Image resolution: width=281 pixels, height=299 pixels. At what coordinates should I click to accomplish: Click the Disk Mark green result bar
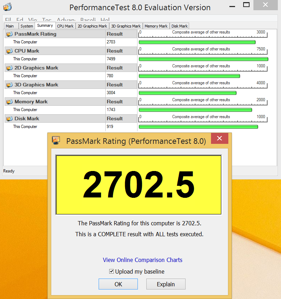pyautogui.click(x=198, y=127)
